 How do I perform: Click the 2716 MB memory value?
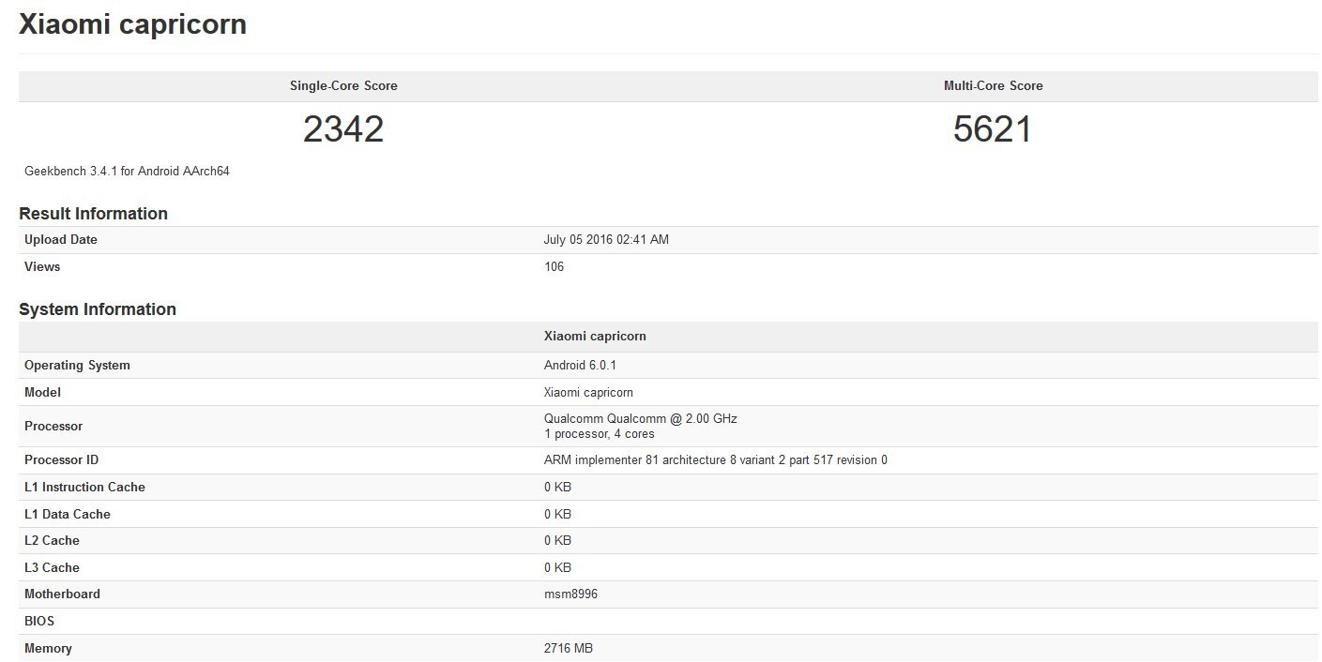568,649
